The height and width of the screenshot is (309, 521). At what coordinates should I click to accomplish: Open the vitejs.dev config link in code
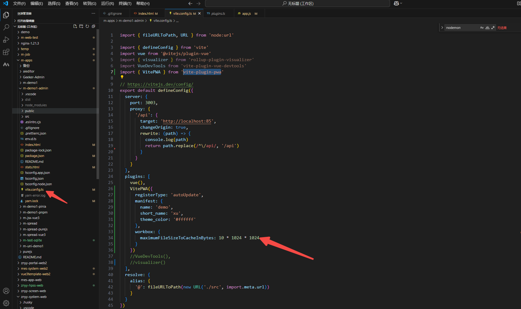160,84
